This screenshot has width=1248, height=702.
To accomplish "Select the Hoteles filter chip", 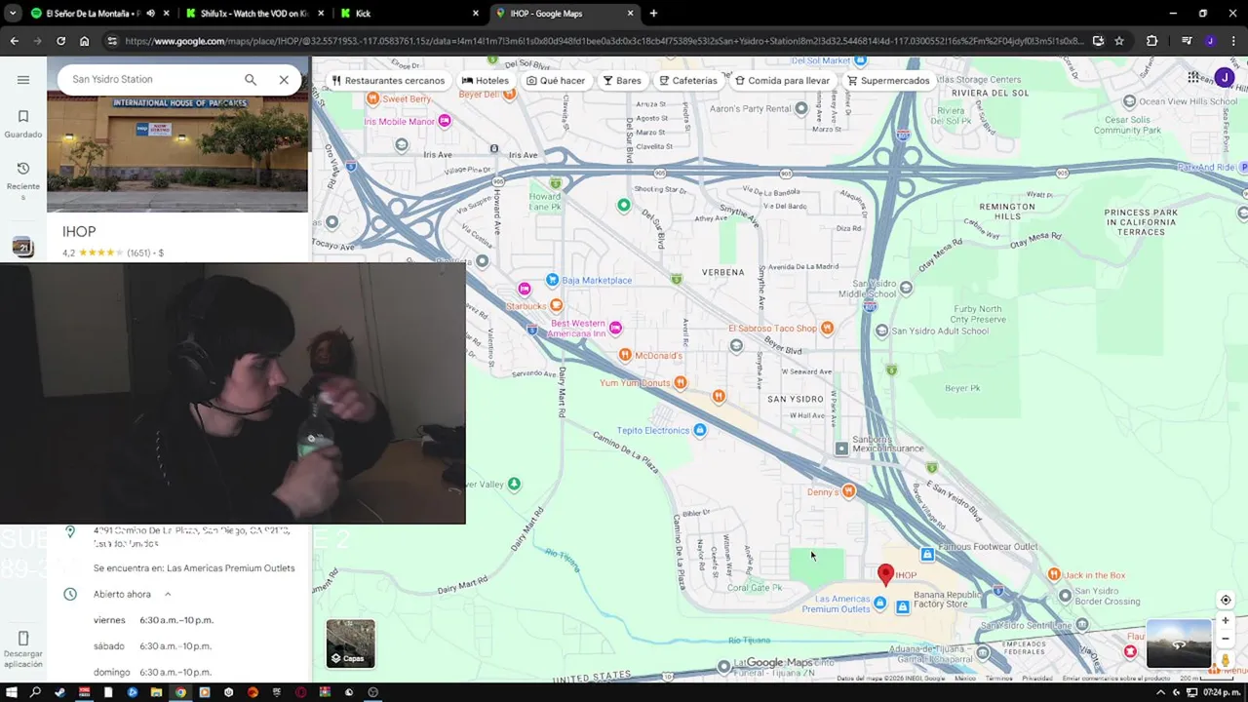I will [x=486, y=81].
